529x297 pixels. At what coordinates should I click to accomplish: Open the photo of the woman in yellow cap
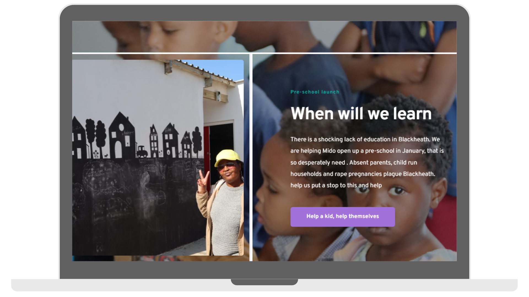(x=158, y=158)
